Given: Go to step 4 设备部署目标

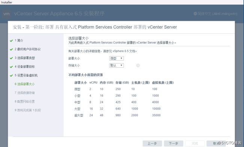Looking at the screenshot, I should [25, 67].
